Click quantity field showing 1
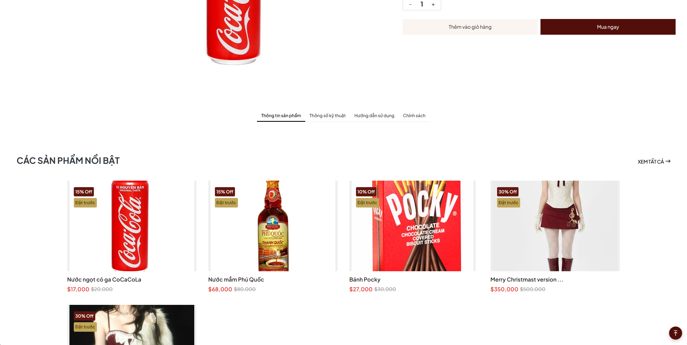The height and width of the screenshot is (345, 687). [422, 4]
